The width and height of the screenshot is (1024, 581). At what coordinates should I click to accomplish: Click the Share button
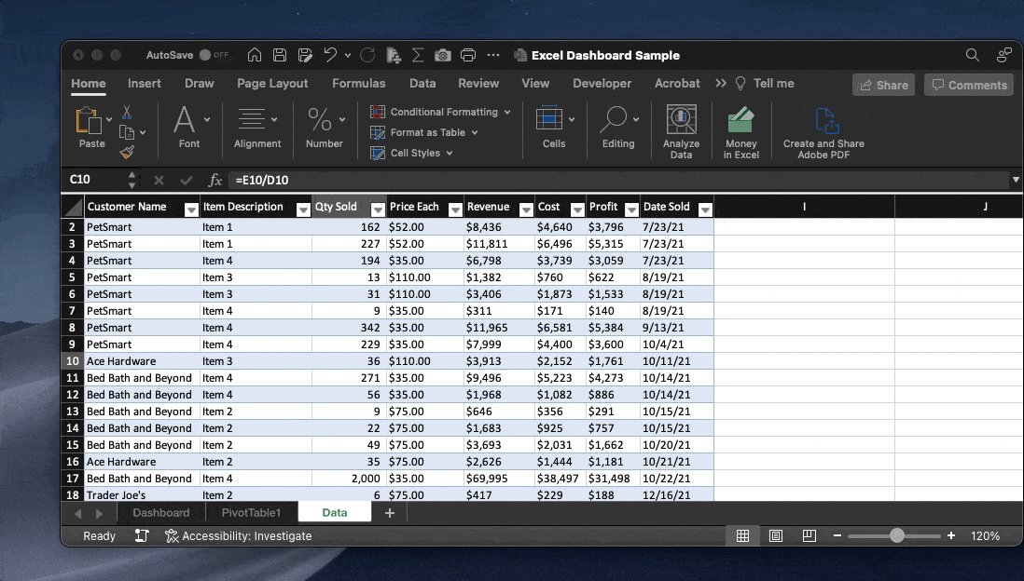pyautogui.click(x=882, y=84)
